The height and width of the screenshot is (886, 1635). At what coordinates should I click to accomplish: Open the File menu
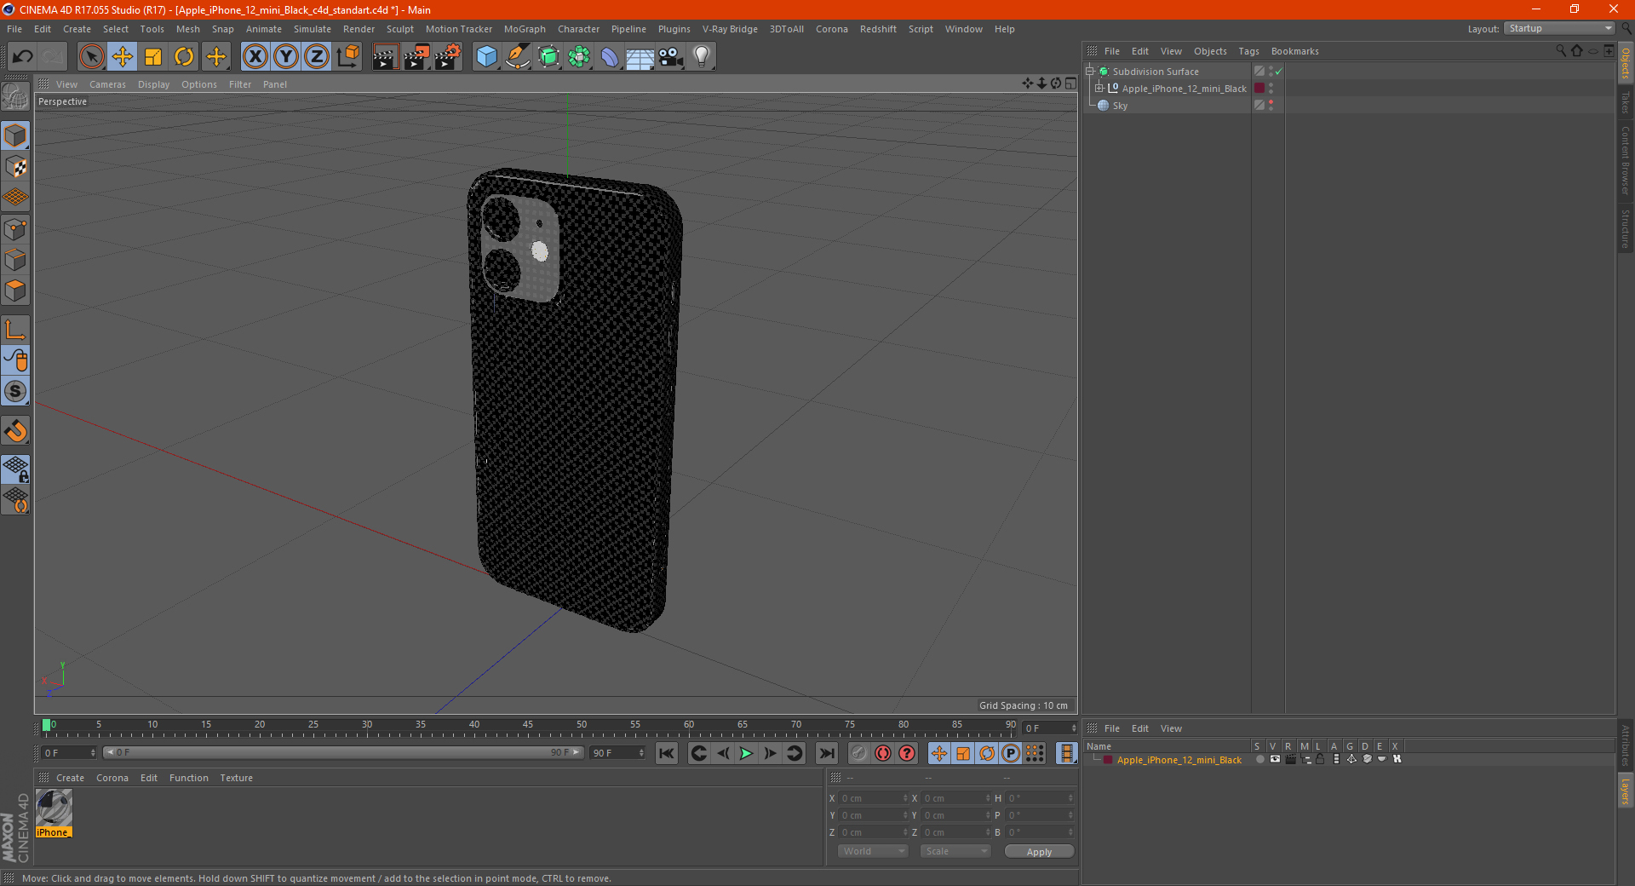point(14,29)
